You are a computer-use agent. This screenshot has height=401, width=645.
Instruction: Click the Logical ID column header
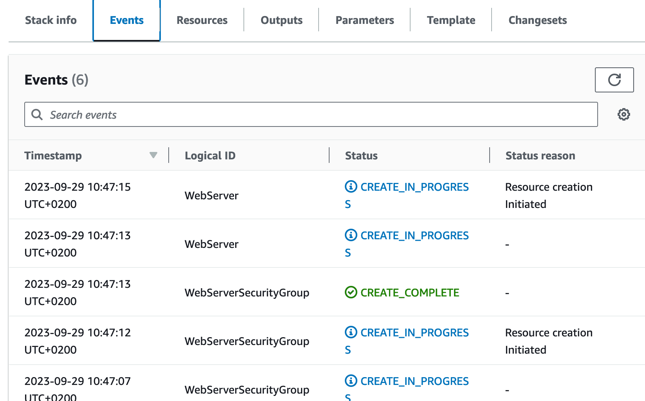click(x=210, y=155)
